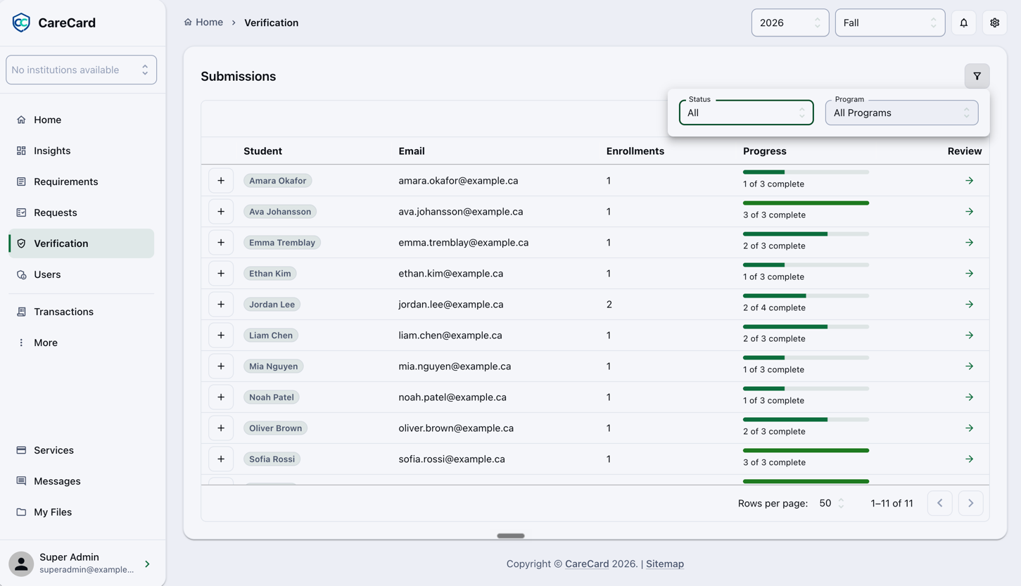This screenshot has height=586, width=1021.
Task: Open review arrow for Emma Tremblay
Action: coord(969,243)
